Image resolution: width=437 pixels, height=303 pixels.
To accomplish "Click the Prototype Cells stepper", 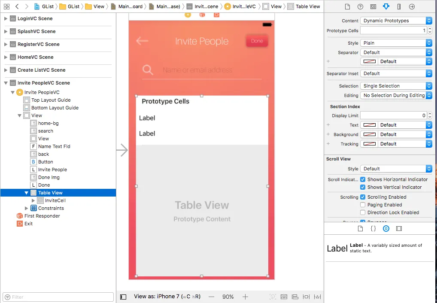I will click(x=430, y=30).
